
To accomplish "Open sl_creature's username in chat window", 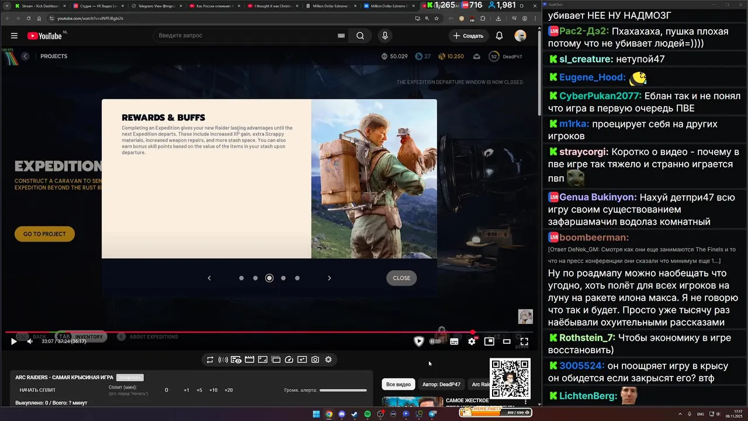I will [x=586, y=59].
